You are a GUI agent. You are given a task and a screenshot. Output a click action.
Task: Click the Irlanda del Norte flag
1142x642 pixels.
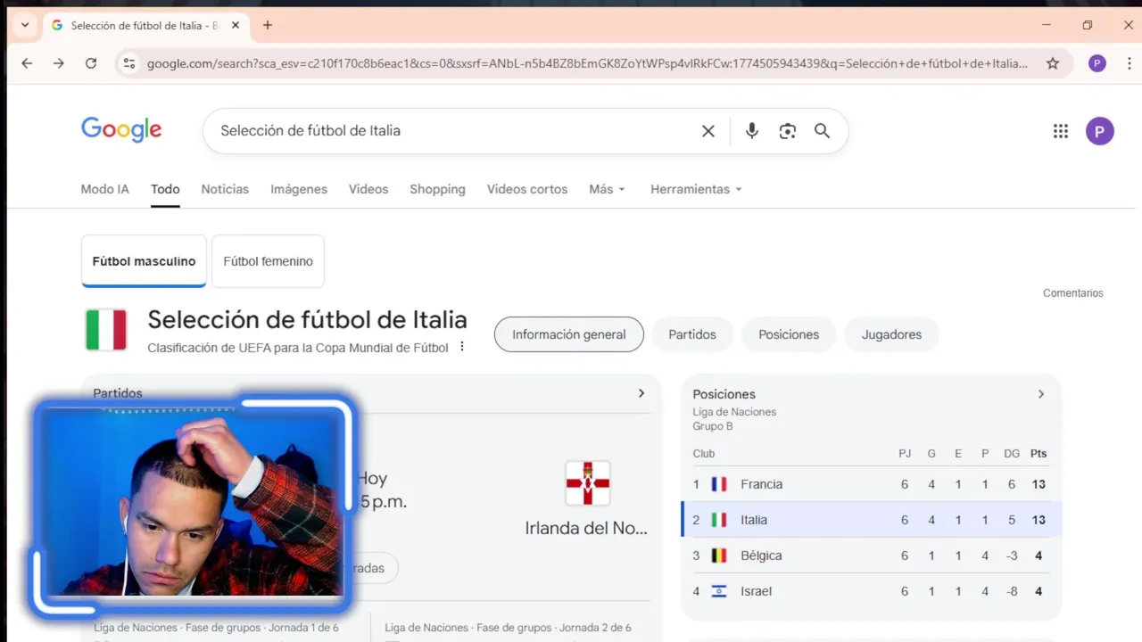[588, 482]
